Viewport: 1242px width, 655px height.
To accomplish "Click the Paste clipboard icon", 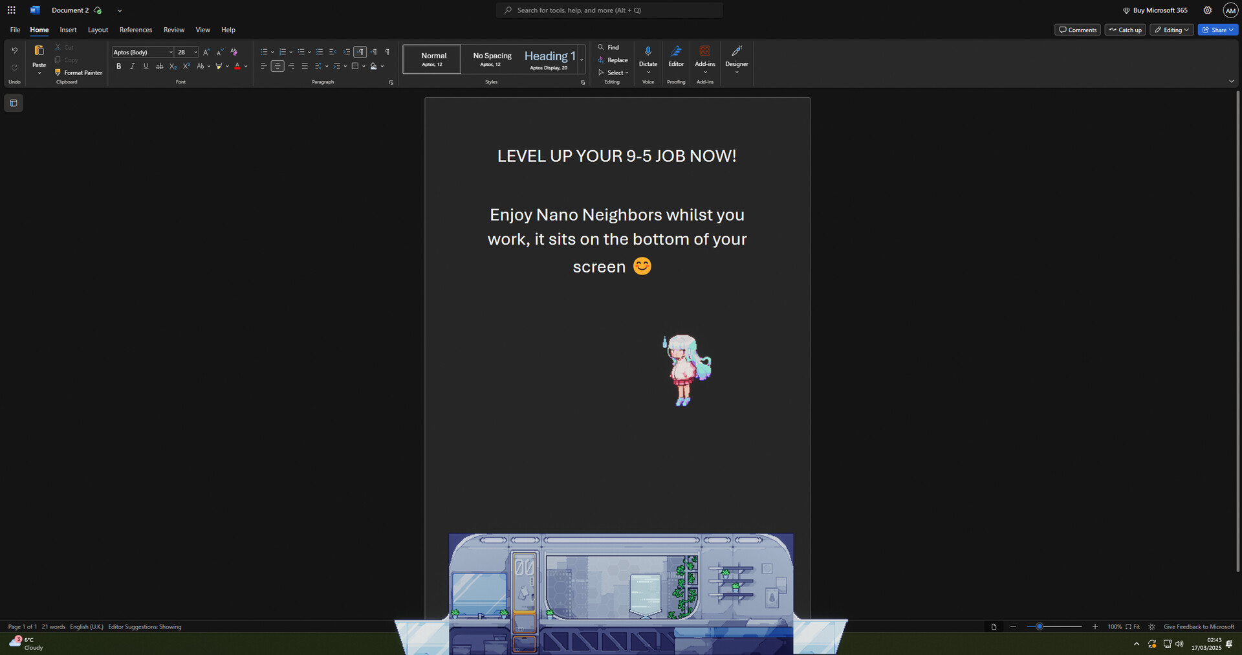I will (x=39, y=51).
